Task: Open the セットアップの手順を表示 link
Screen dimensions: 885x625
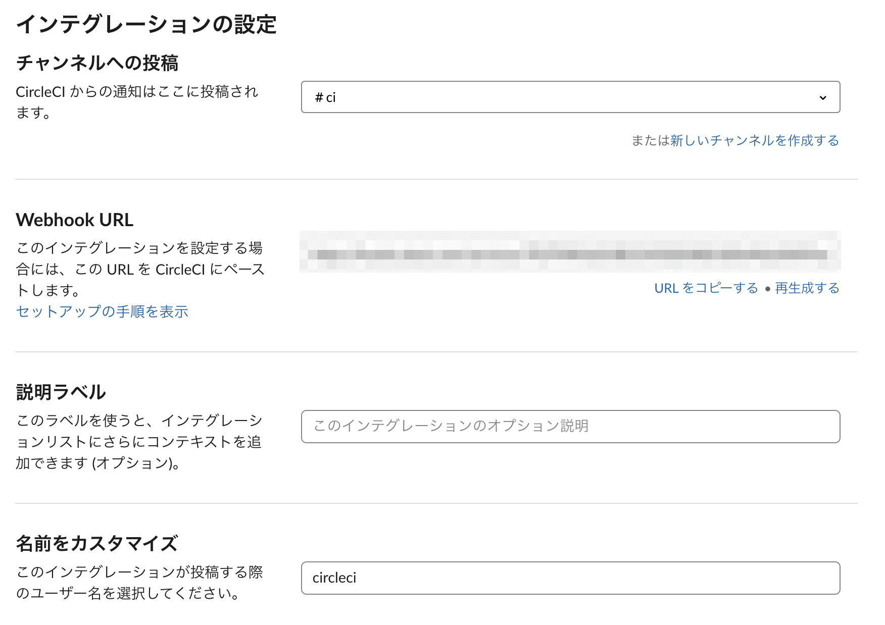Action: 102,311
